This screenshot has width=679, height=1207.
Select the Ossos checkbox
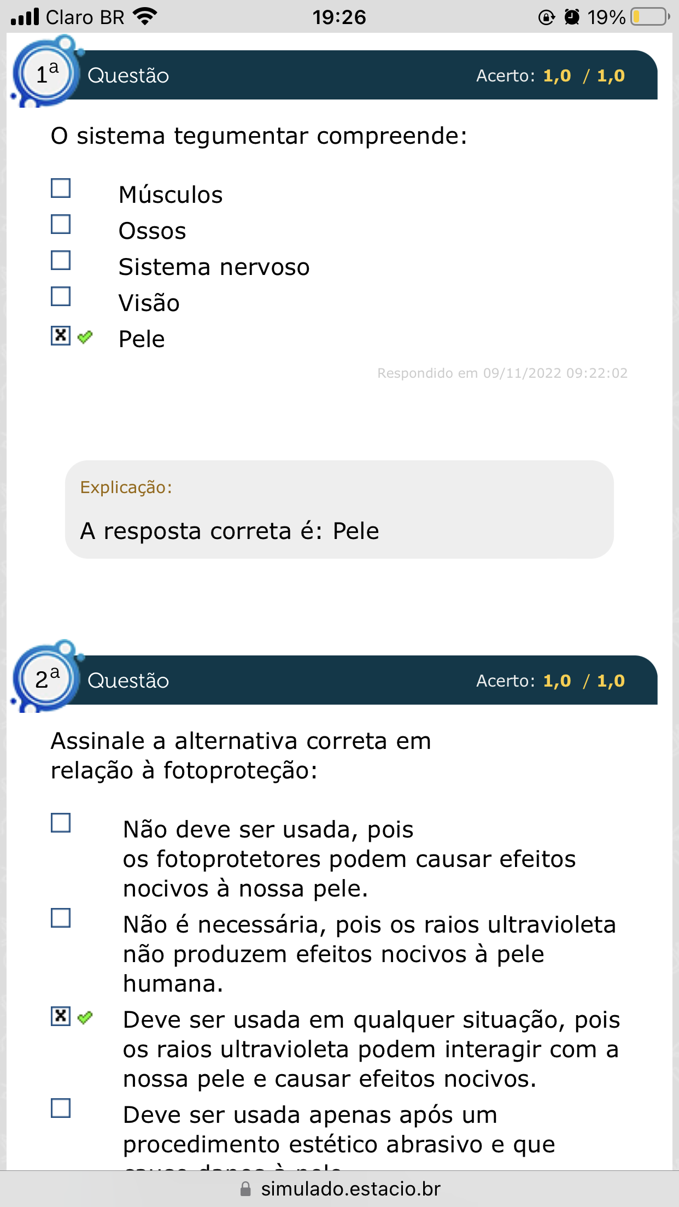pyautogui.click(x=61, y=224)
